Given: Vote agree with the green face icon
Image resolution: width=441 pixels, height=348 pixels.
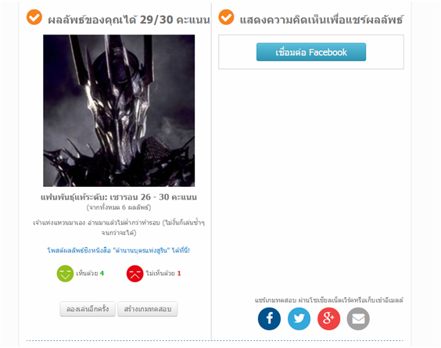Looking at the screenshot, I should click(65, 274).
